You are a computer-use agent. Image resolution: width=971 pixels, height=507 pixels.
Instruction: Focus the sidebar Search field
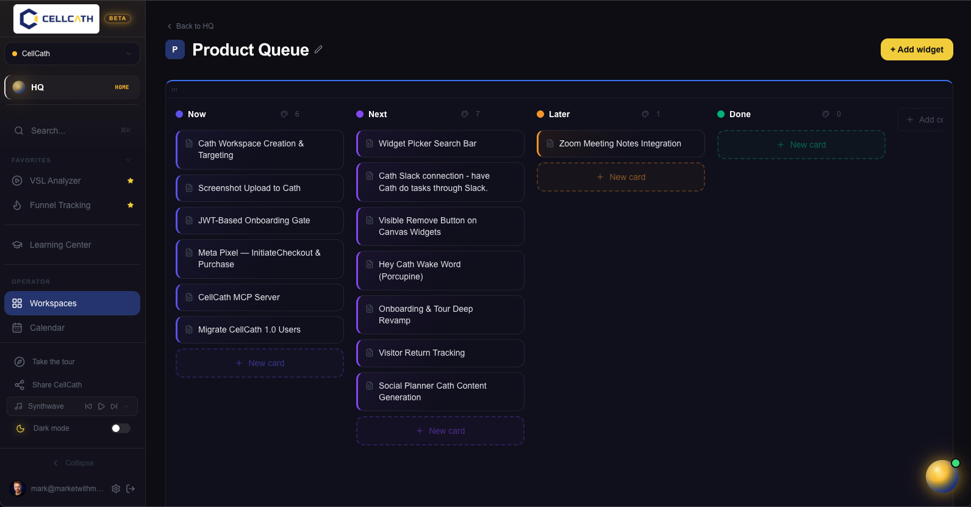click(x=73, y=131)
